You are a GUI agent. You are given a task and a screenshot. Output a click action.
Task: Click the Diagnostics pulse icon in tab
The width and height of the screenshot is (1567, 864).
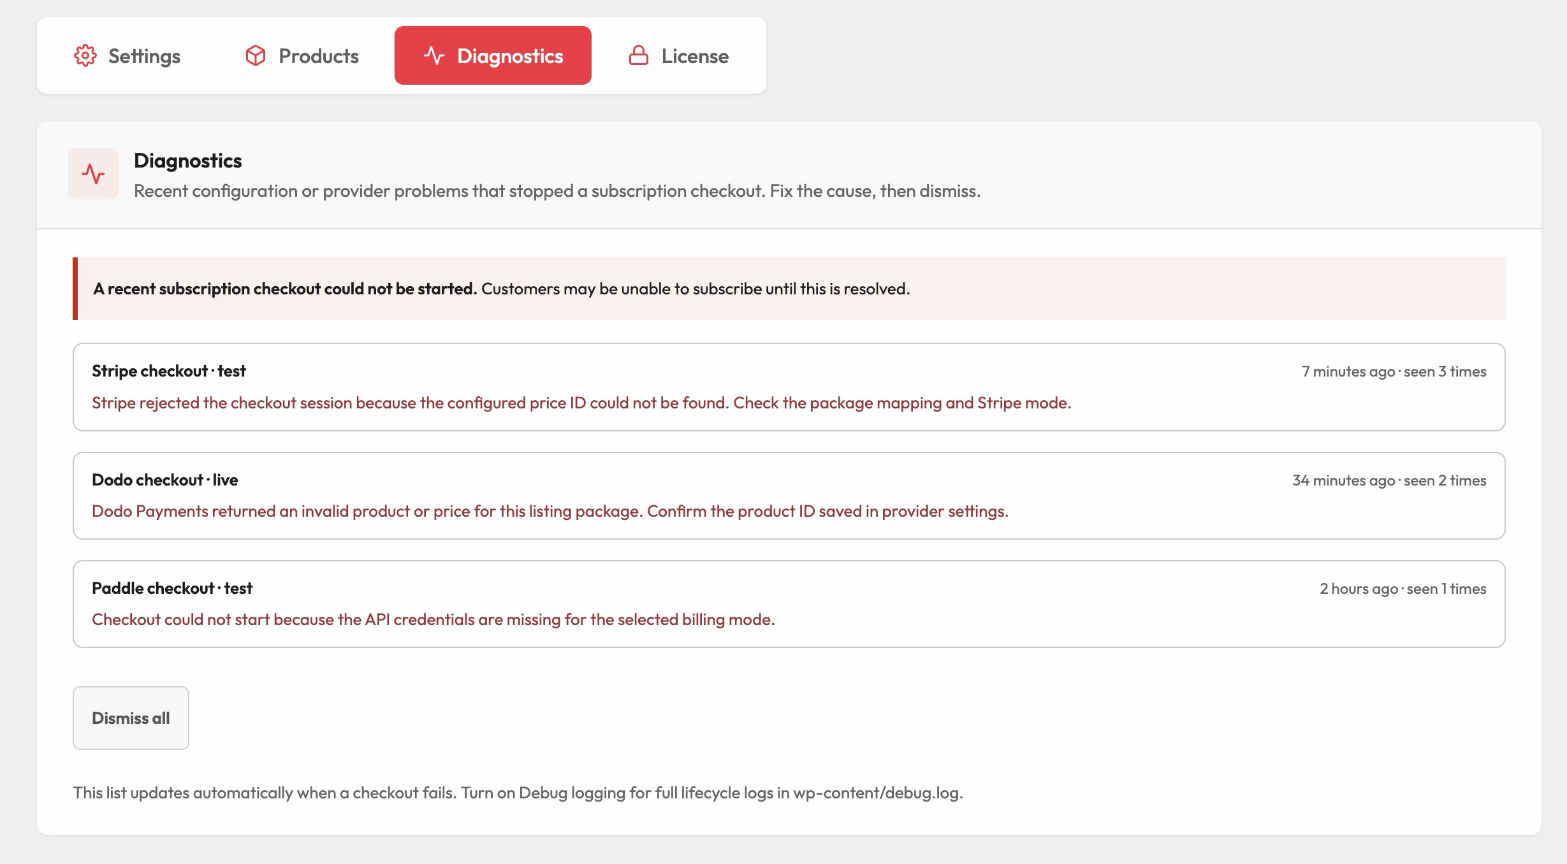click(x=434, y=55)
